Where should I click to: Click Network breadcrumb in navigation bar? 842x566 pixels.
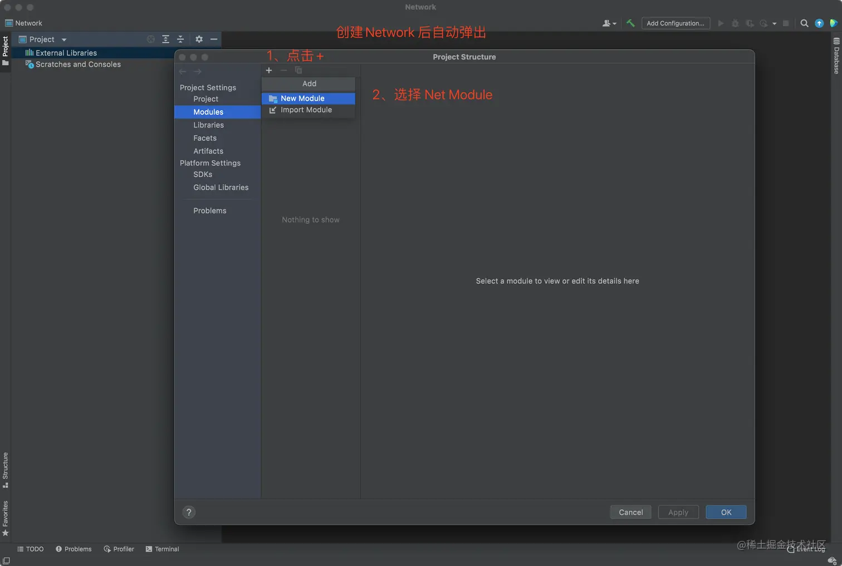[x=23, y=23]
